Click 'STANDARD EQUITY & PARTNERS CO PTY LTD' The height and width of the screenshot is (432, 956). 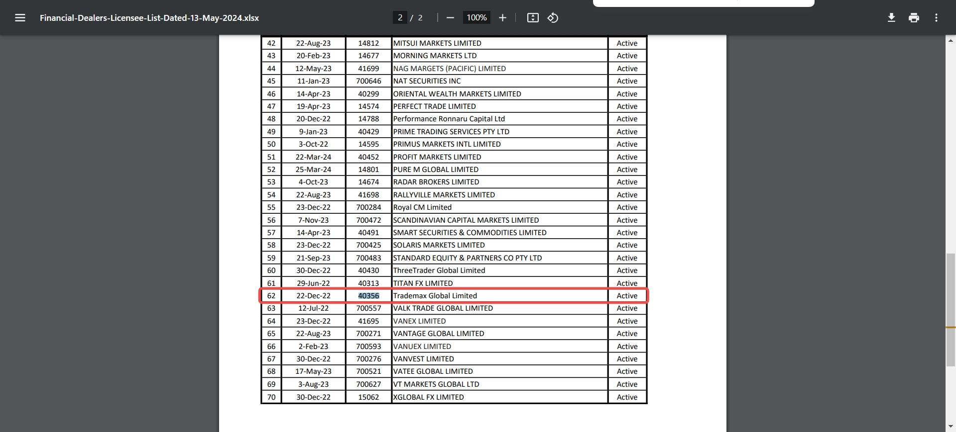click(467, 258)
